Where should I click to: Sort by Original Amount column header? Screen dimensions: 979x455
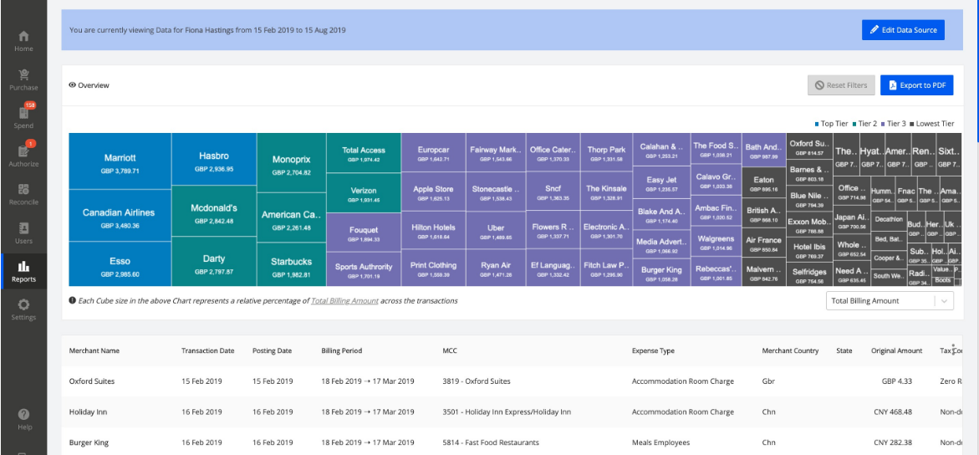pyautogui.click(x=896, y=350)
